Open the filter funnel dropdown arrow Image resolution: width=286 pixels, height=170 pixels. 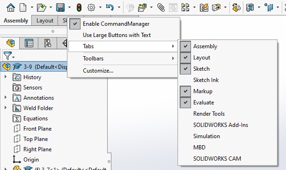pos(14,58)
